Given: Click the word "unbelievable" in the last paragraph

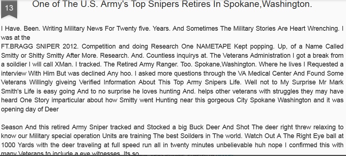Looking at the screenshot, I should (x=209, y=145).
